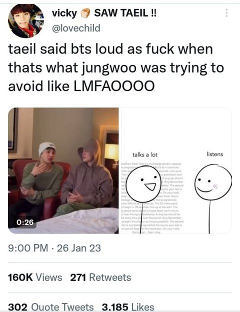
Task: Play the 0:26 video of two men
Action: tap(63, 170)
